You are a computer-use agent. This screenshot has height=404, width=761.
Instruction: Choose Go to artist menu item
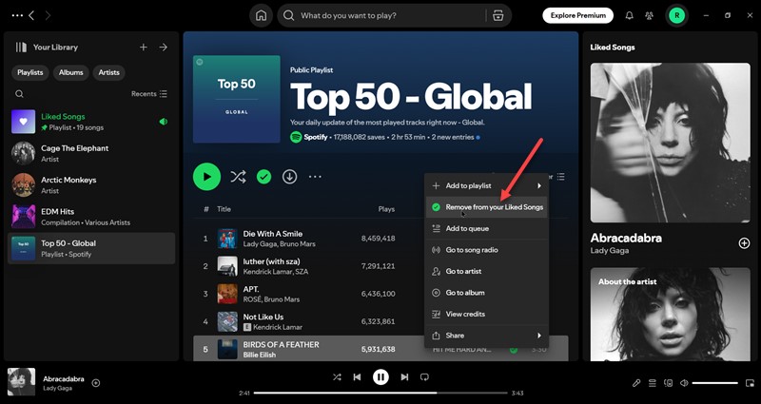point(486,272)
